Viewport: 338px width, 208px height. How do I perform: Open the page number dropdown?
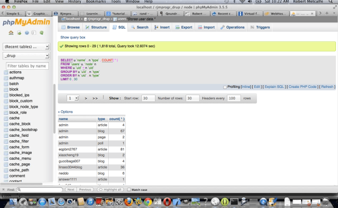(73, 98)
